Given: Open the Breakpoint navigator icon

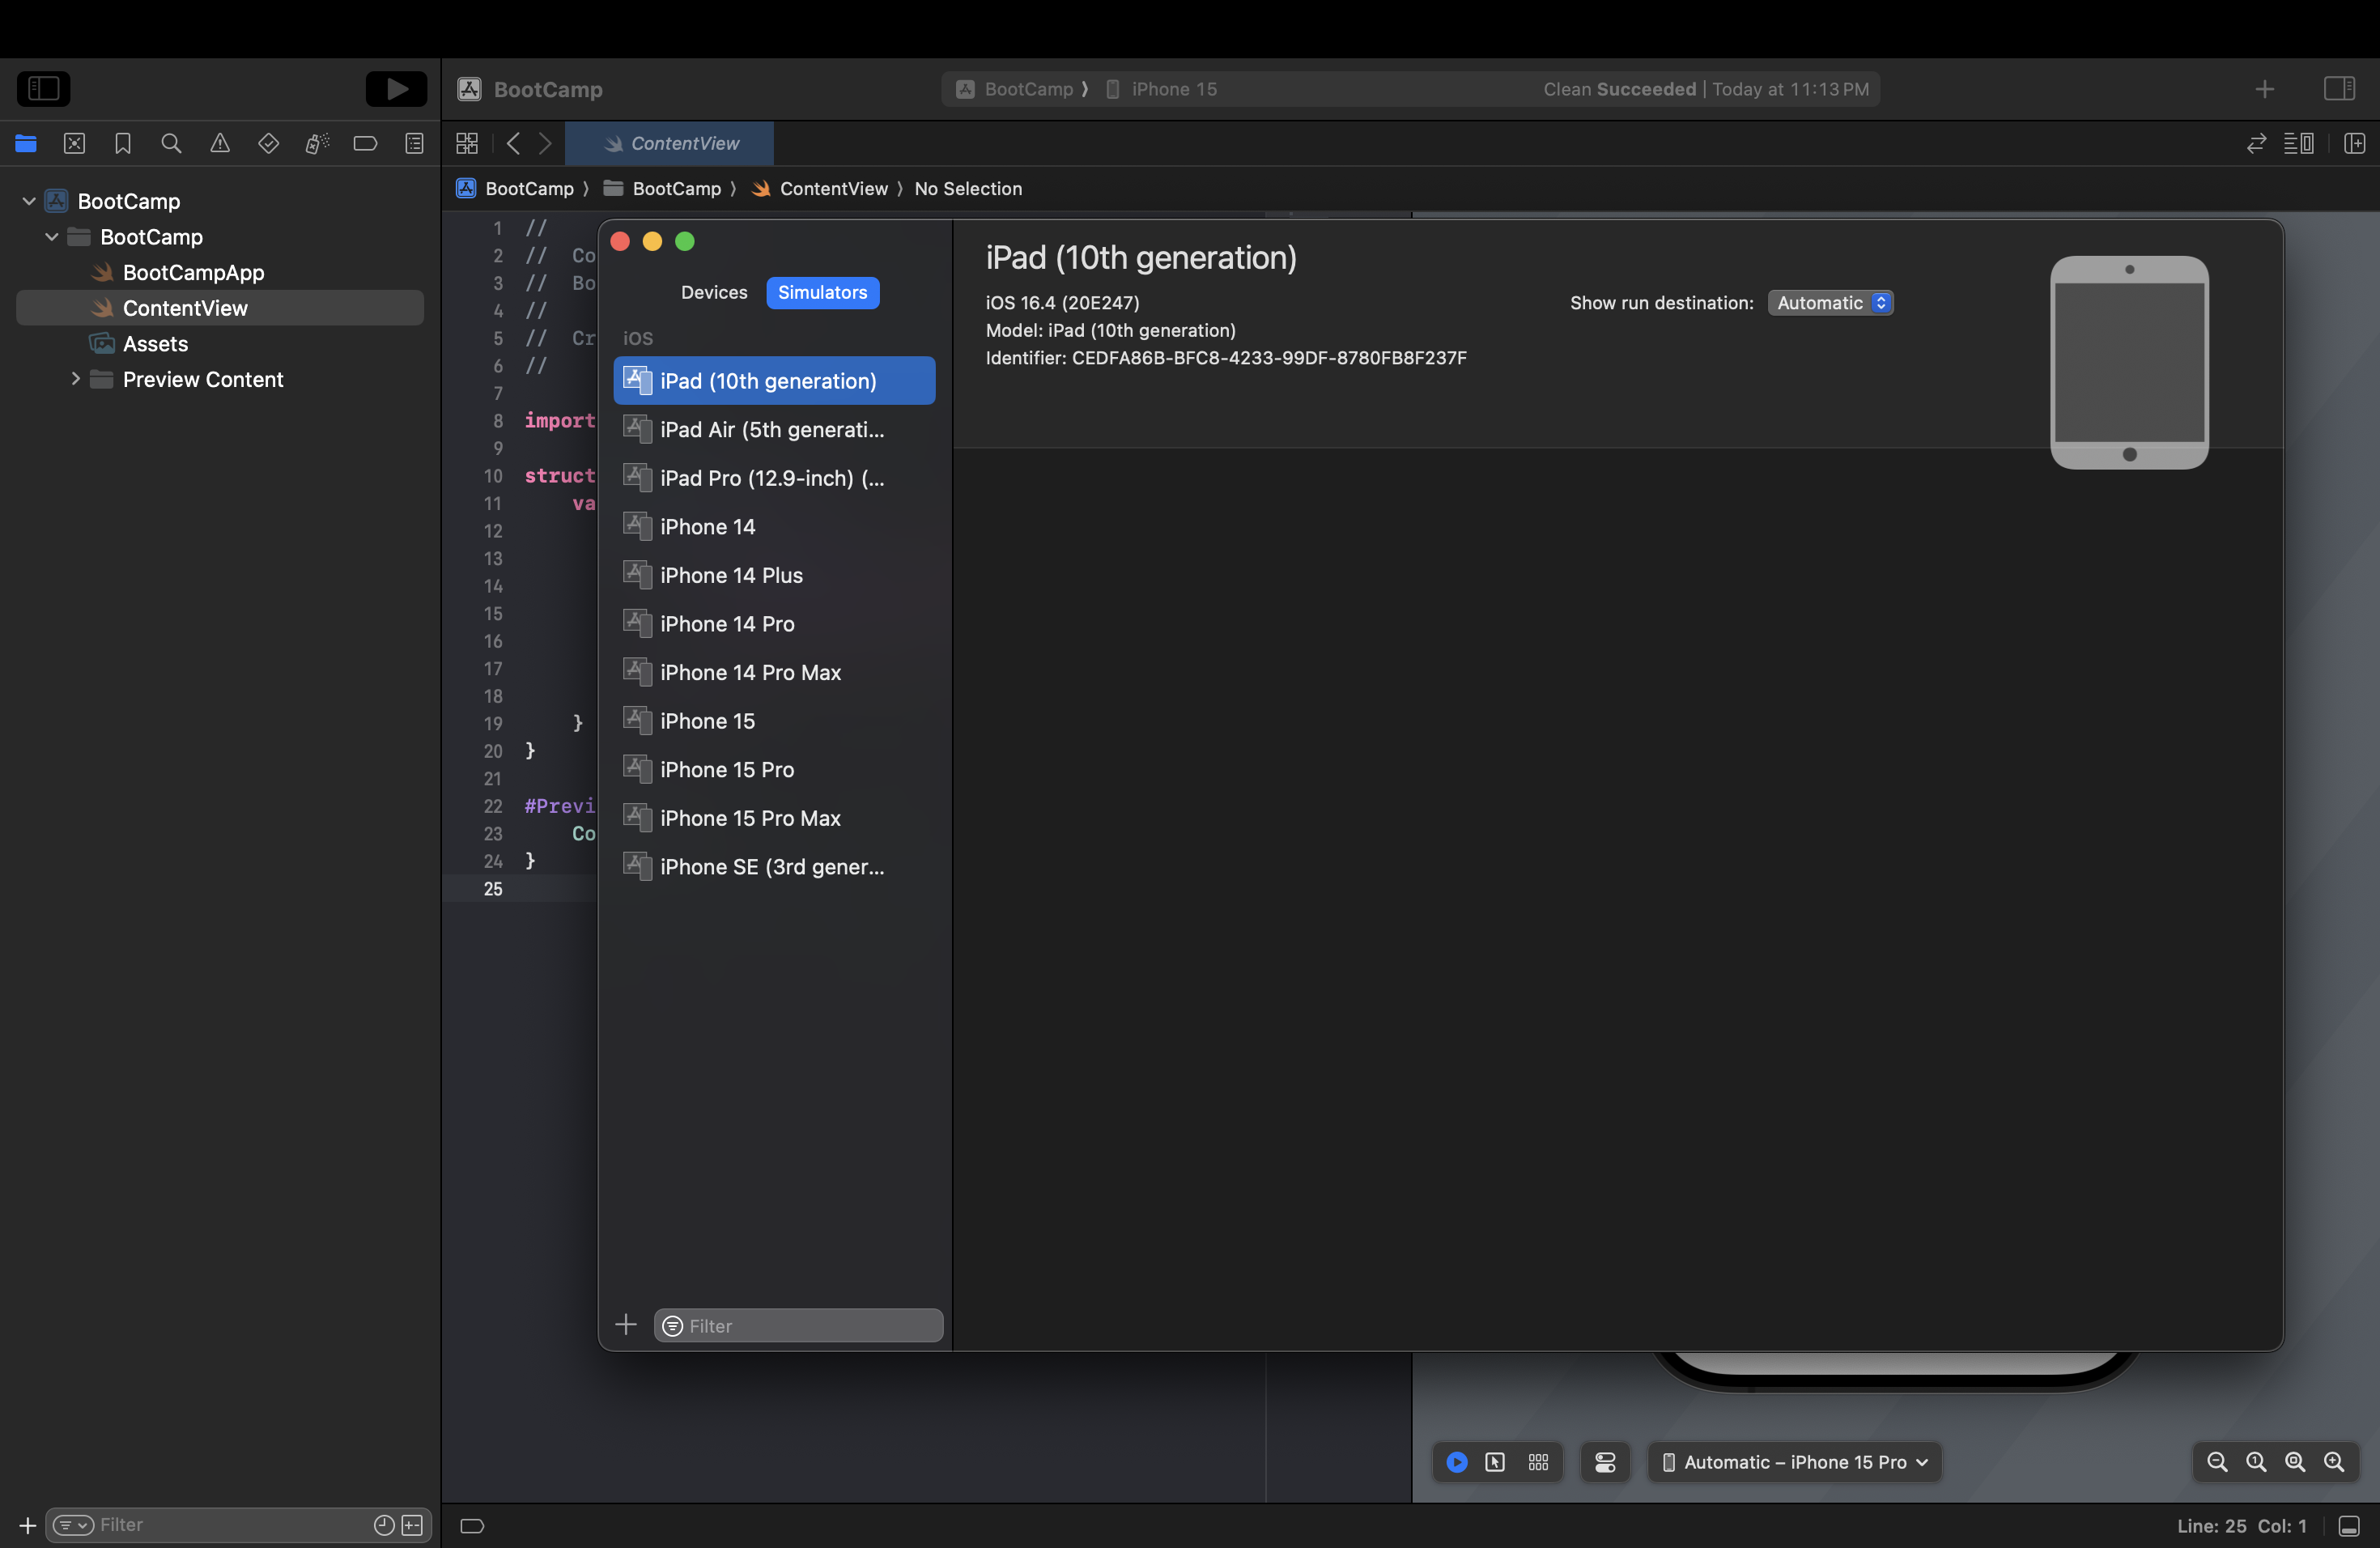Looking at the screenshot, I should click(x=365, y=144).
